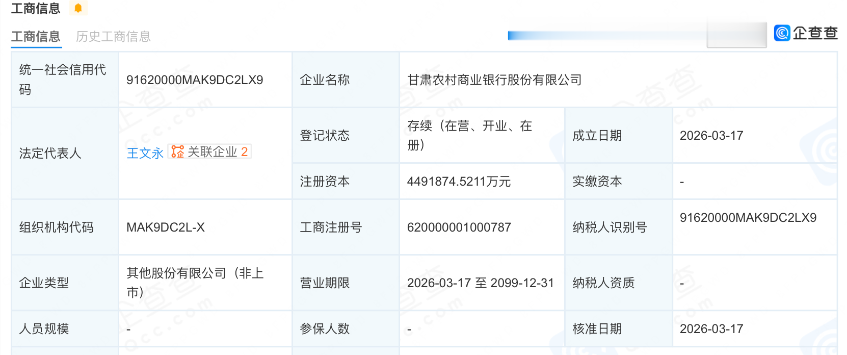
Task: Click the 登记状态 label cell
Action: [x=346, y=135]
